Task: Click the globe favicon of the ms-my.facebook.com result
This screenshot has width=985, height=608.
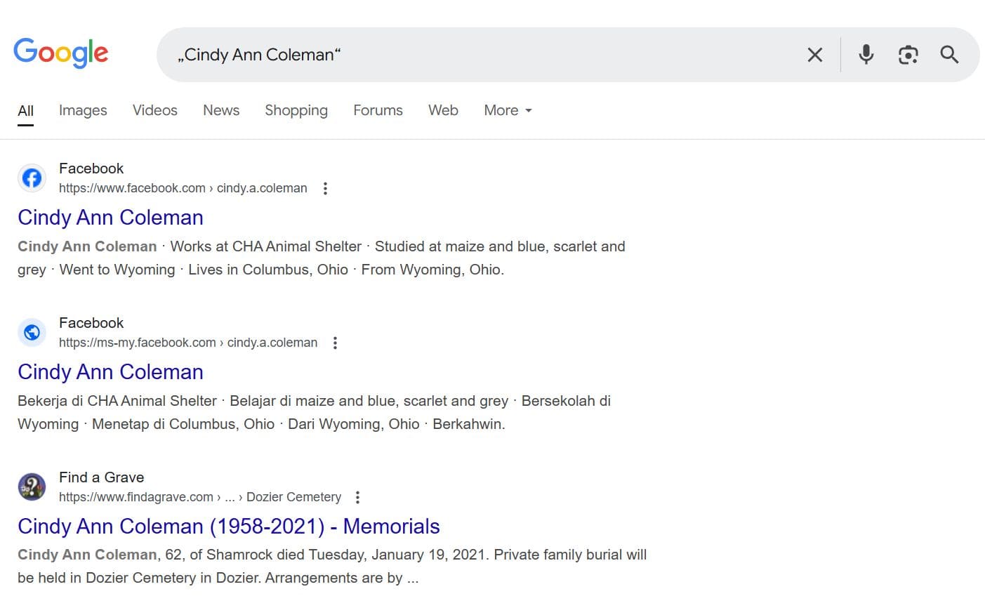Action: (32, 333)
